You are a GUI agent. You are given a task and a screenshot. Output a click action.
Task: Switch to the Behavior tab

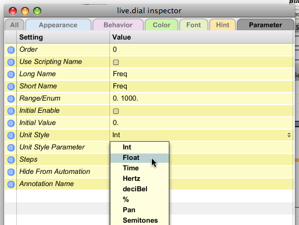coord(118,25)
